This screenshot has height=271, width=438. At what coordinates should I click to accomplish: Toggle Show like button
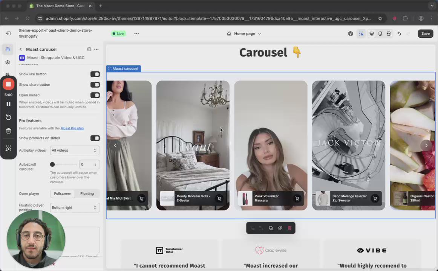click(x=95, y=74)
